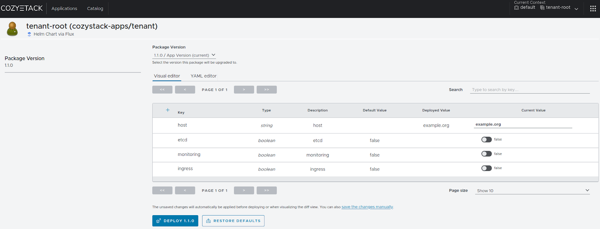
Task: Click the etcd key cell
Action: pyautogui.click(x=182, y=140)
